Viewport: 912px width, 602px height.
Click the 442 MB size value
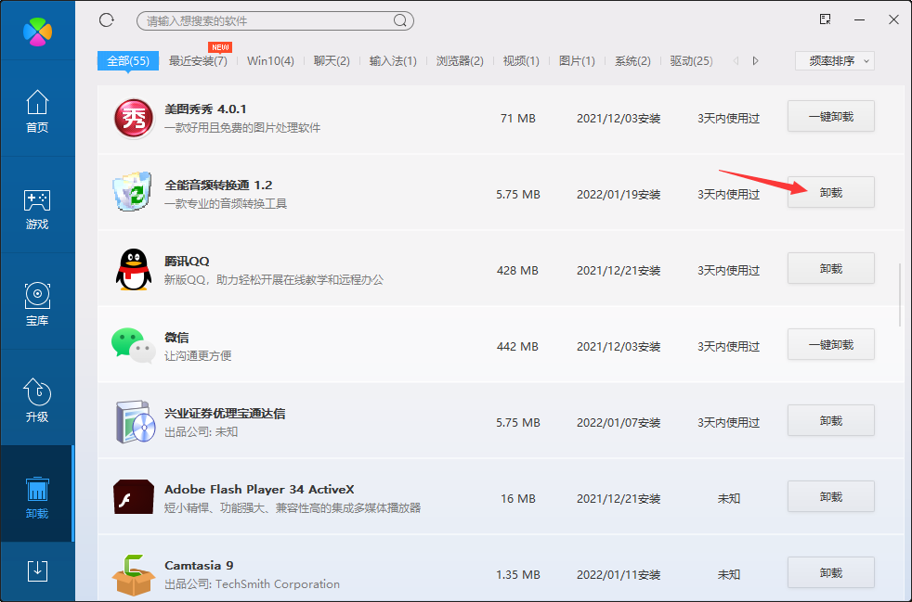517,347
